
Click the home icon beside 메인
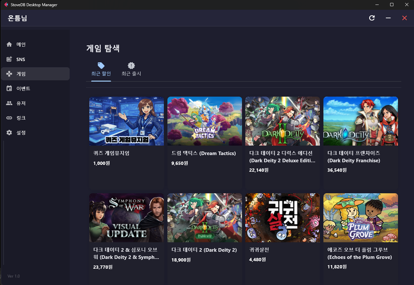[x=9, y=45]
